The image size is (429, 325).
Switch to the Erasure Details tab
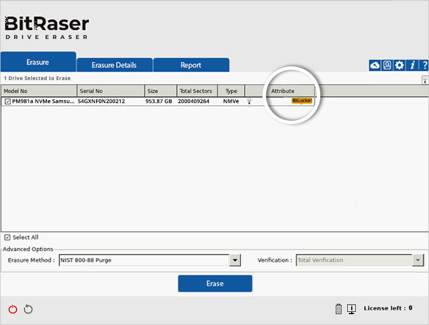(x=114, y=65)
